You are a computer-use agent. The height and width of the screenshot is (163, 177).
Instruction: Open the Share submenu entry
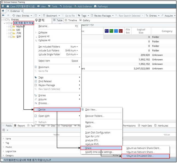click(101, 148)
